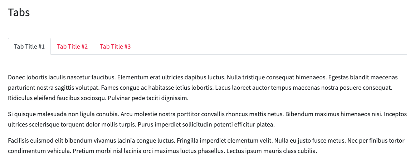Click the word Ridiculus in the first paragraph
The width and height of the screenshot is (415, 168).
pos(20,98)
